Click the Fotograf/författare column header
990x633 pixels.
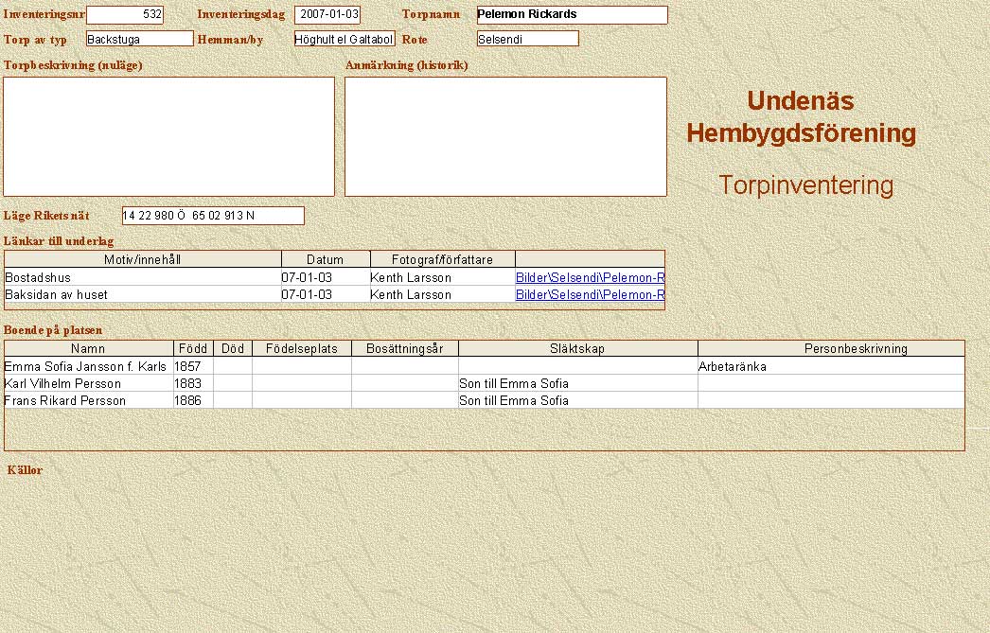[x=441, y=259]
